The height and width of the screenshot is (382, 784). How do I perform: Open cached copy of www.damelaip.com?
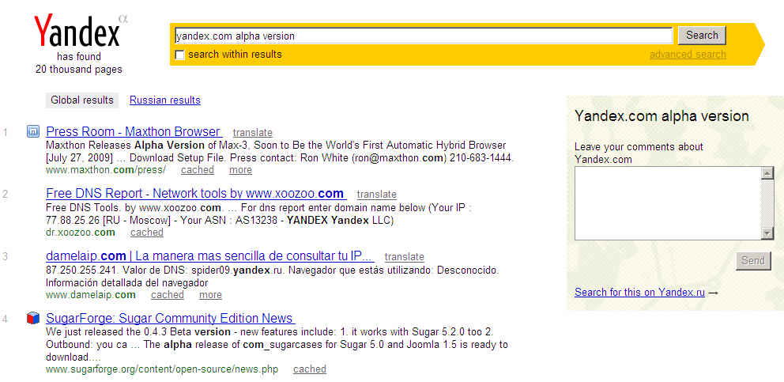pos(168,295)
